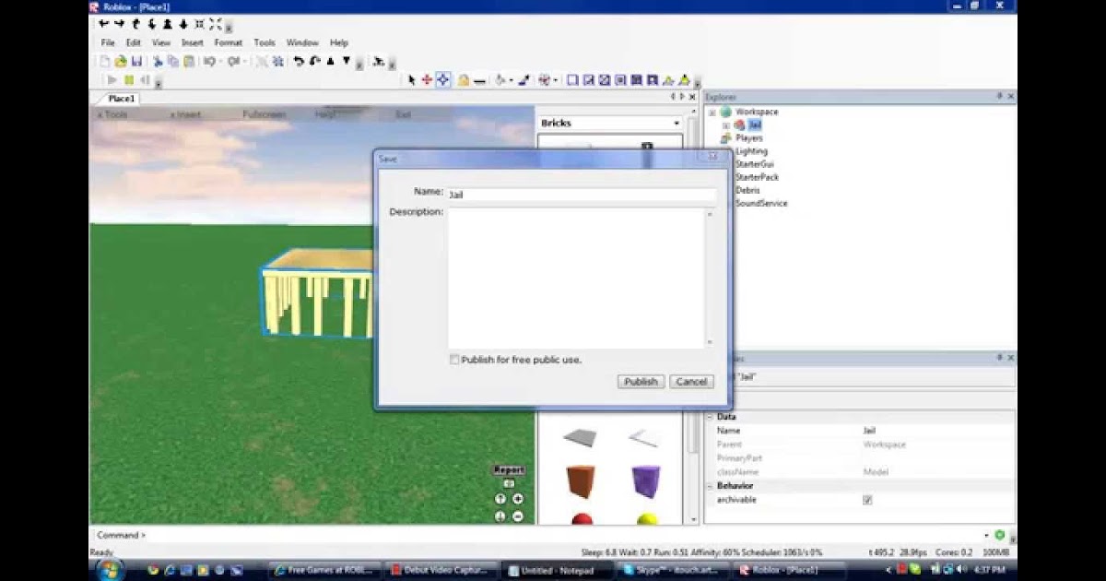Viewport: 1106px width, 581px height.
Task: Click the Copy toolbar icon
Action: 173,61
